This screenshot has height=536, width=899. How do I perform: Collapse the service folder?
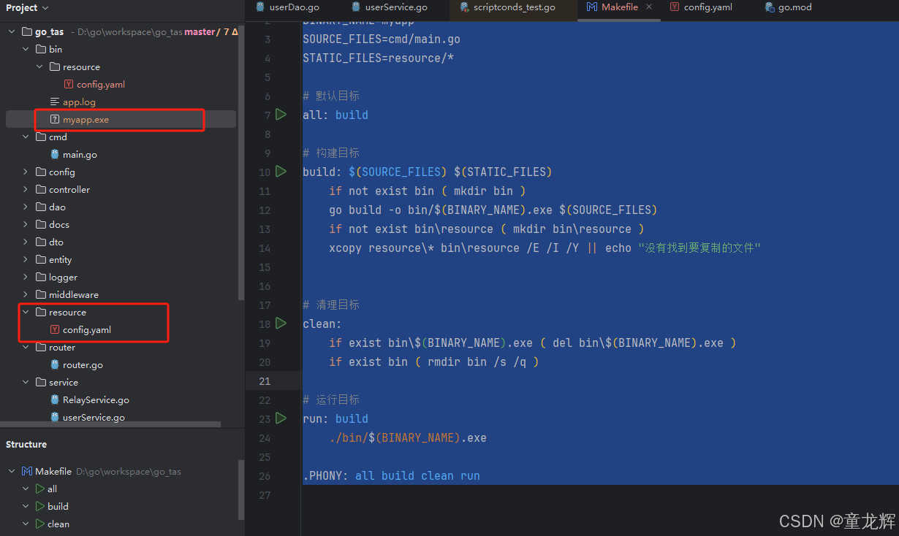click(x=26, y=383)
